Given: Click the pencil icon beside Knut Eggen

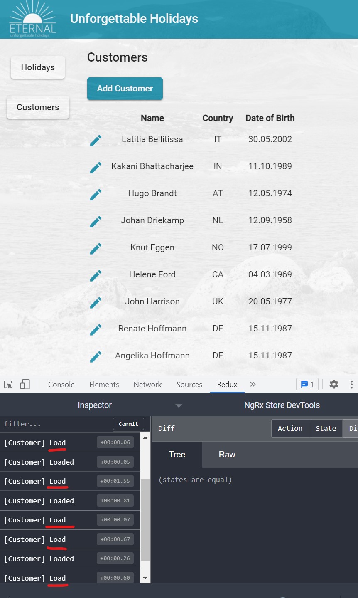Looking at the screenshot, I should [96, 248].
